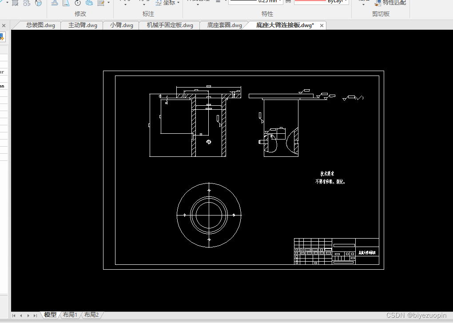Switch to 布局2 layout tab
453x323 pixels.
[x=91, y=315]
